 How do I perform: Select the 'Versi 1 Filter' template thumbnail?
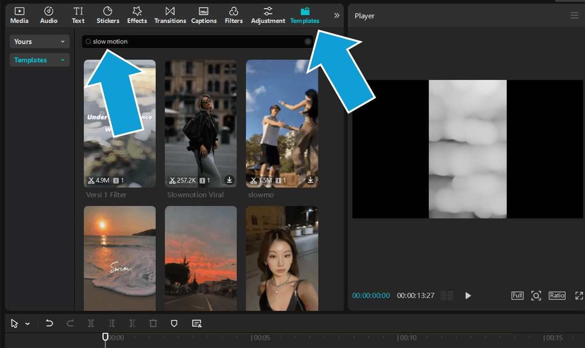click(x=120, y=124)
